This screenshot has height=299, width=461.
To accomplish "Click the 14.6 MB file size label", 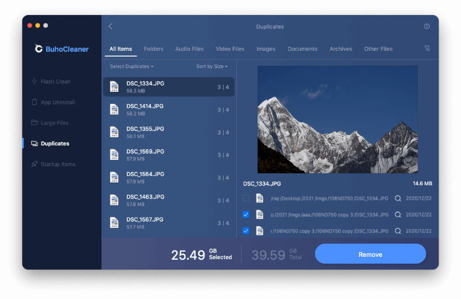I will (422, 184).
